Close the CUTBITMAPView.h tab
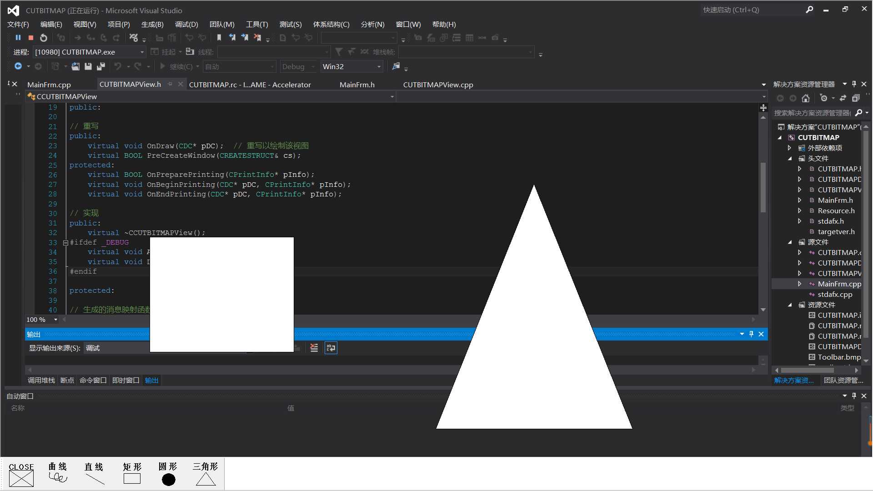The image size is (873, 491). (181, 84)
